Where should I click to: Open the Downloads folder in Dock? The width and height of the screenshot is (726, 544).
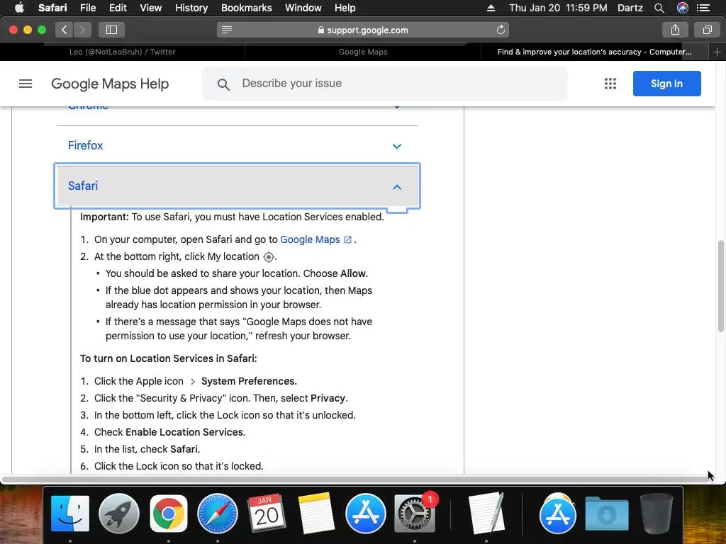[x=607, y=514]
